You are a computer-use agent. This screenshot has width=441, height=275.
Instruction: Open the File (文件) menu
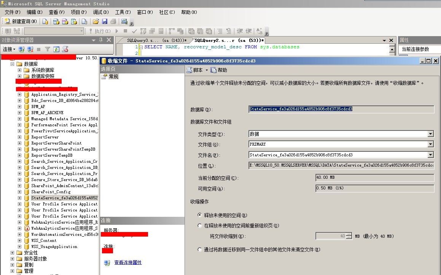[x=13, y=12]
